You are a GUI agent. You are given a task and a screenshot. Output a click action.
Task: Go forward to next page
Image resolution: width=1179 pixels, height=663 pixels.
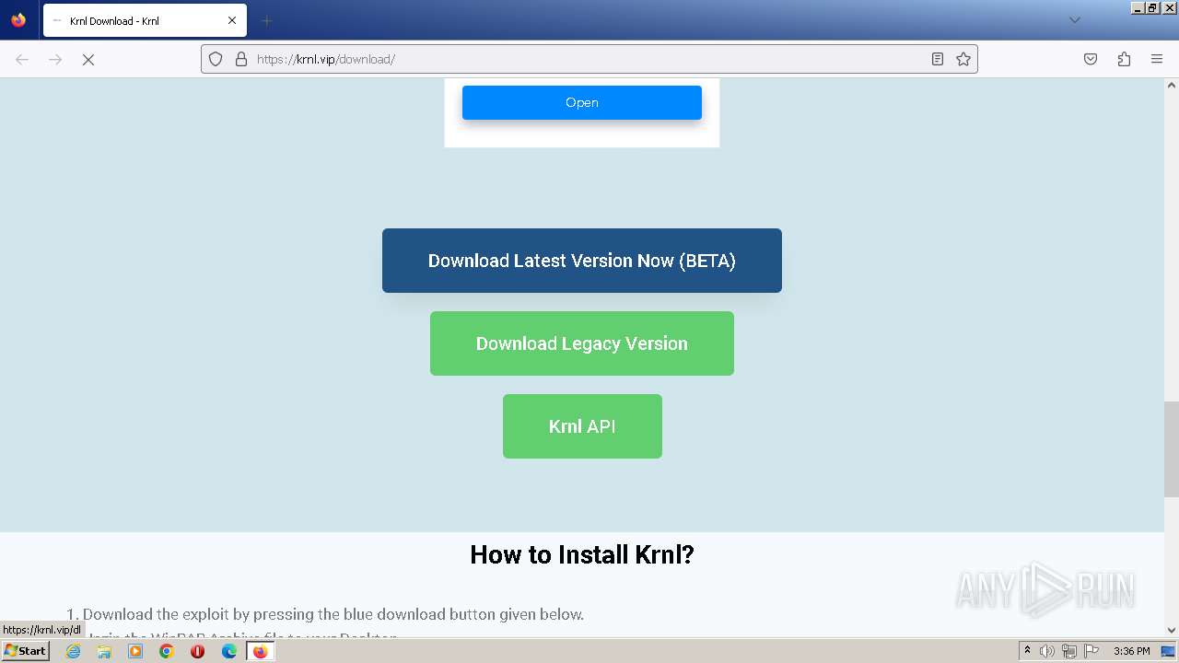pos(55,59)
